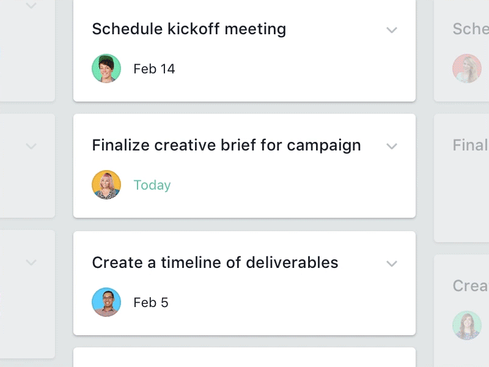Open the Schedule kickoff meeting task
Viewport: 489px width, 367px height.
[x=188, y=29]
